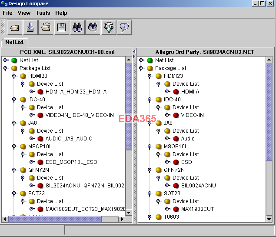Screen dimensions: 276x237
Task: Collapse Package List node in right panel
Action: (141, 68)
